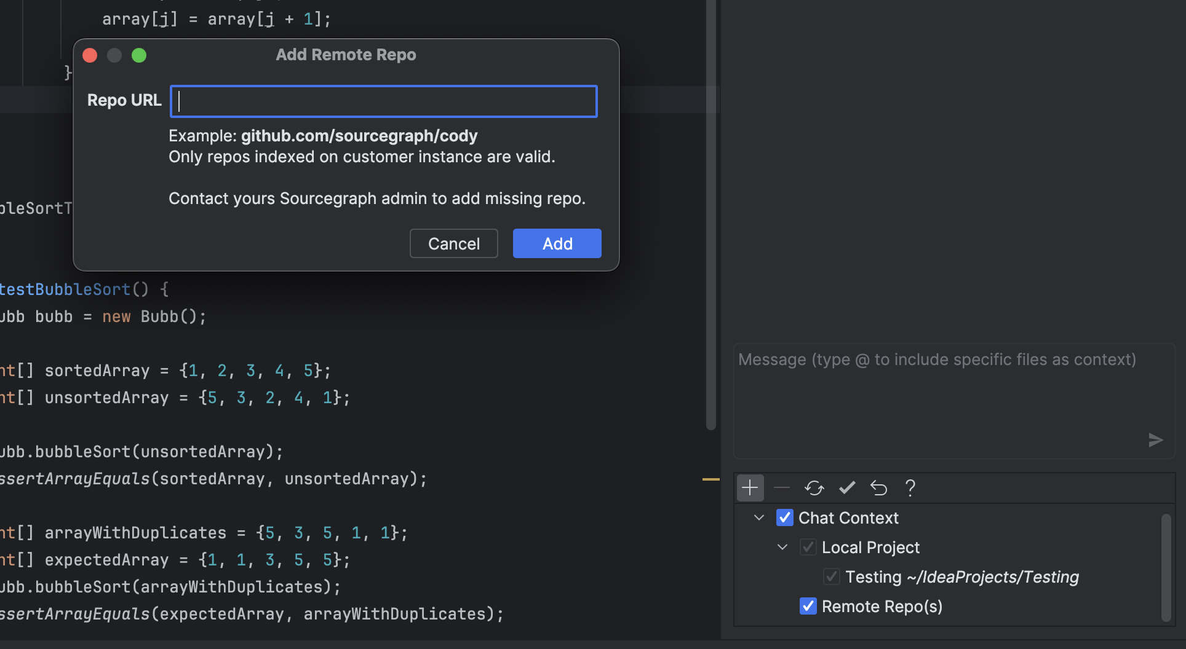Viewport: 1186px width, 649px height.
Task: Click 'expectedArray' declaration line in editor
Action: pos(175,560)
